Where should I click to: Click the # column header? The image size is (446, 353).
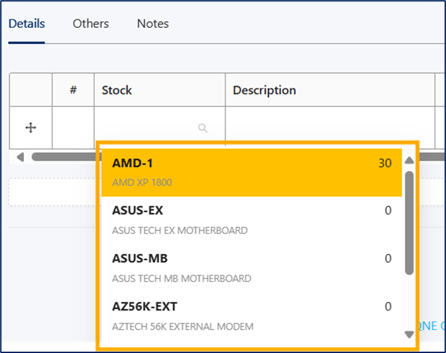(73, 90)
